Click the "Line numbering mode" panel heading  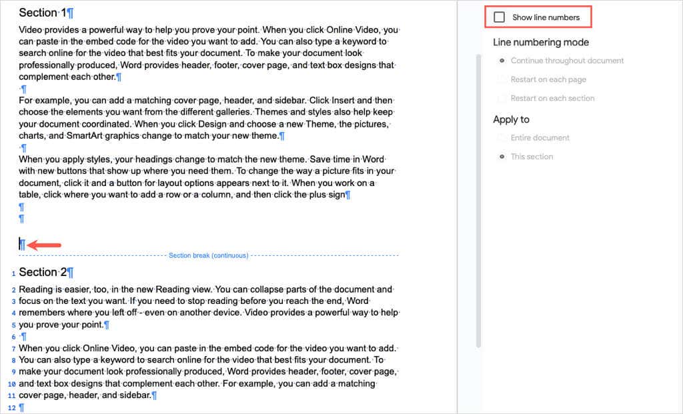pos(540,42)
